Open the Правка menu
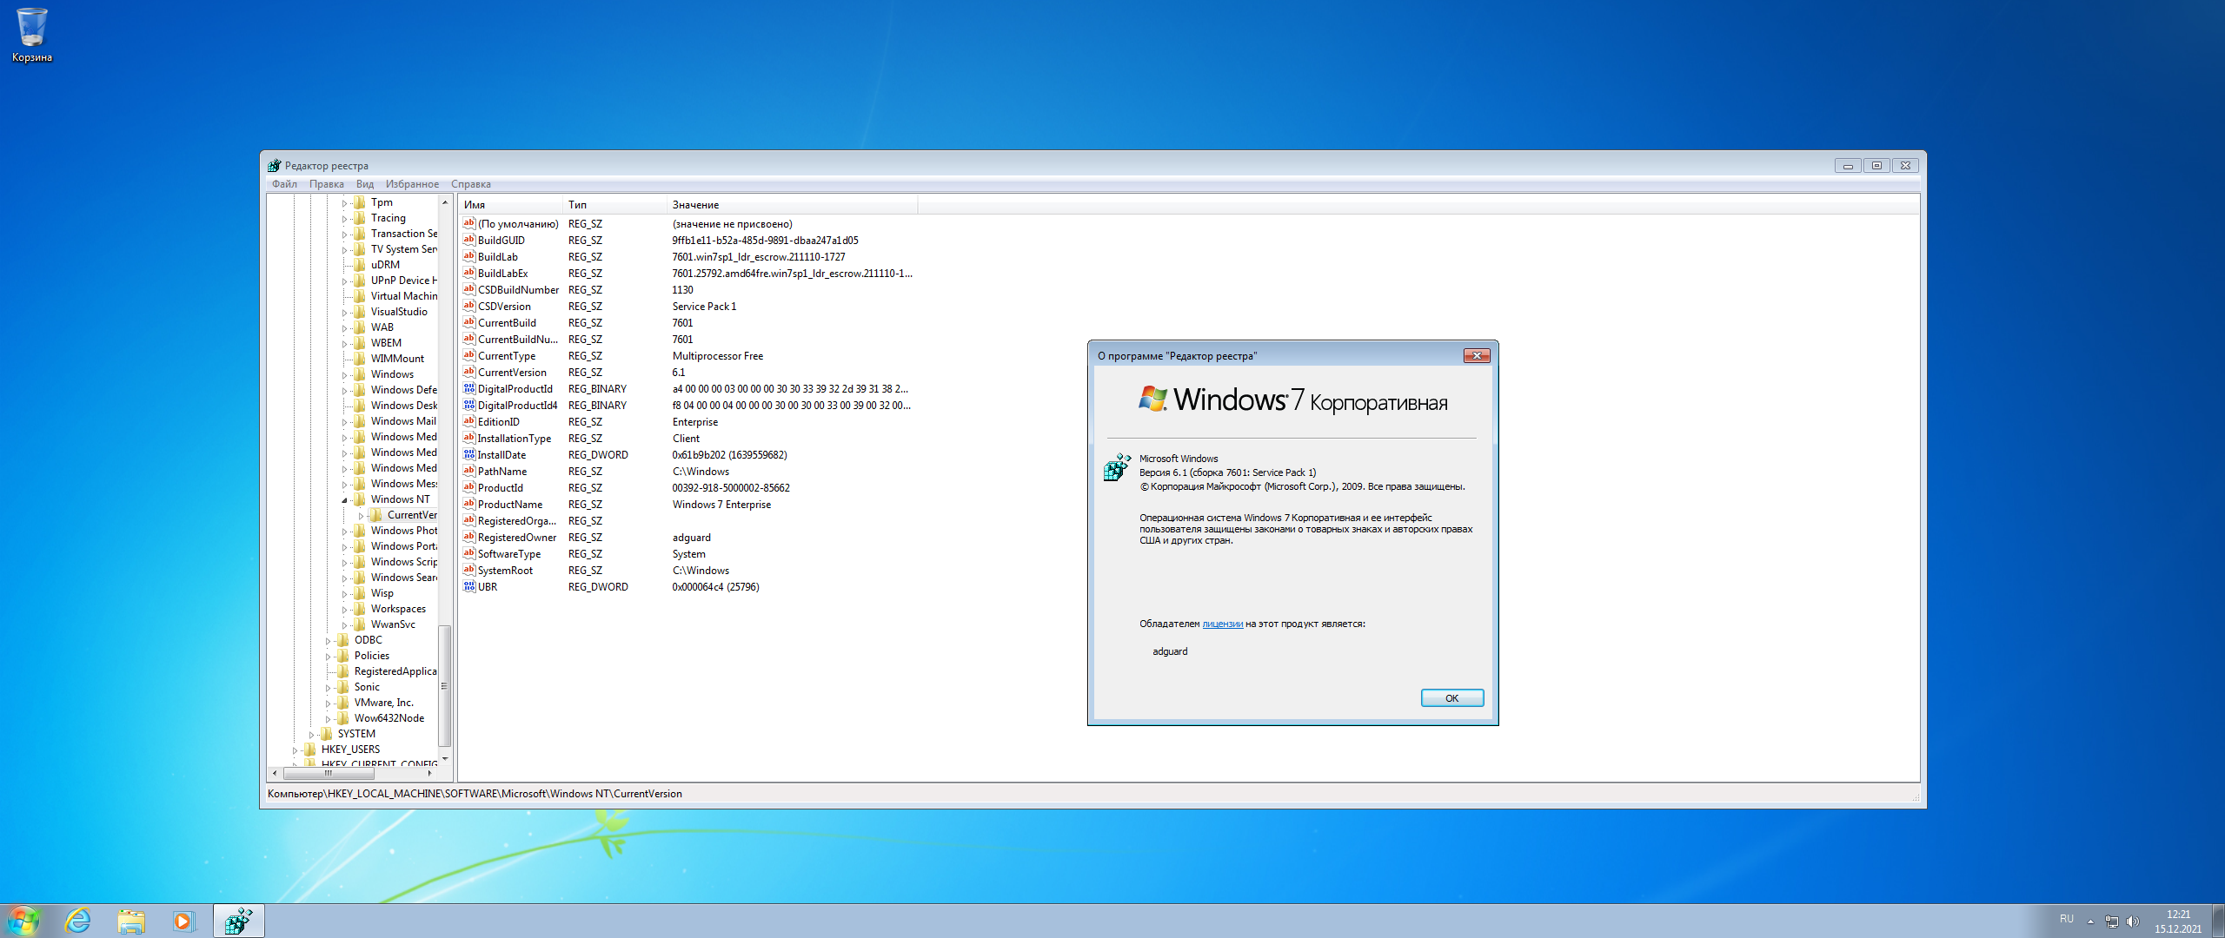 [x=327, y=184]
